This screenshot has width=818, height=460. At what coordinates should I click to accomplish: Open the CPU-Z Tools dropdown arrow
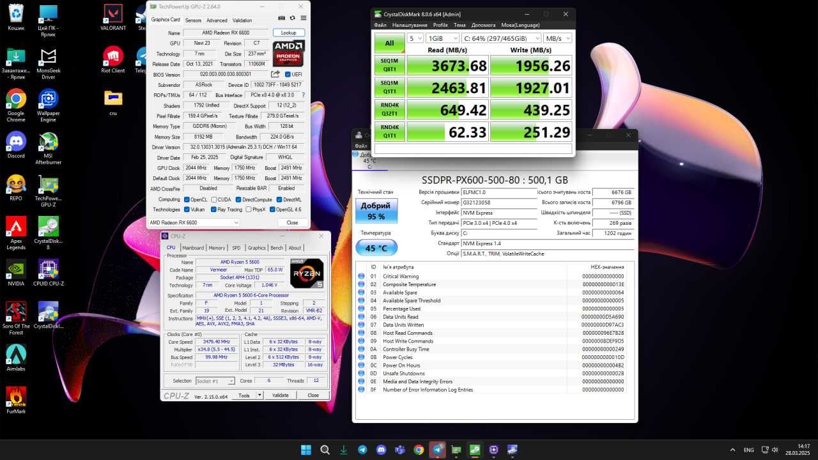[259, 395]
